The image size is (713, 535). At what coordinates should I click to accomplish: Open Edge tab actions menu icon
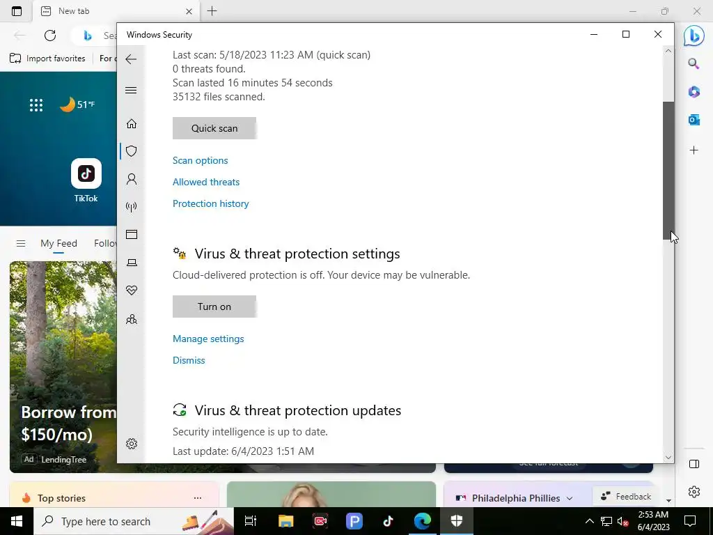[17, 11]
